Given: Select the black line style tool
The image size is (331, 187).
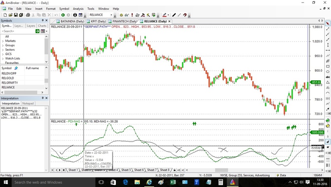Looking at the screenshot, I should pos(174,15).
